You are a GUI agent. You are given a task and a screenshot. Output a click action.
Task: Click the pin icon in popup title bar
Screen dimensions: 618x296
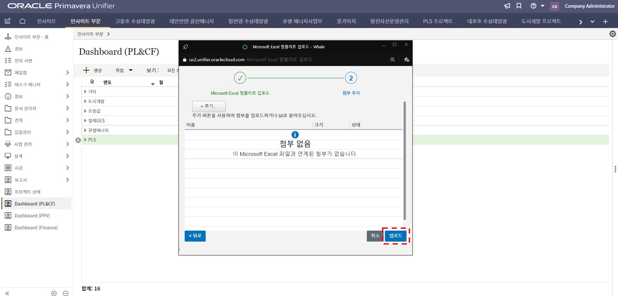(186, 47)
